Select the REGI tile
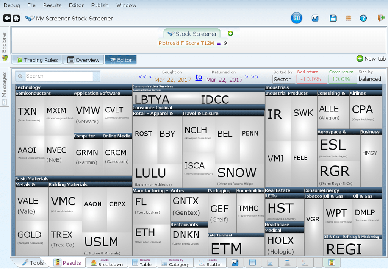Screen dimensions: 388x276 pyautogui.click(x=353, y=248)
